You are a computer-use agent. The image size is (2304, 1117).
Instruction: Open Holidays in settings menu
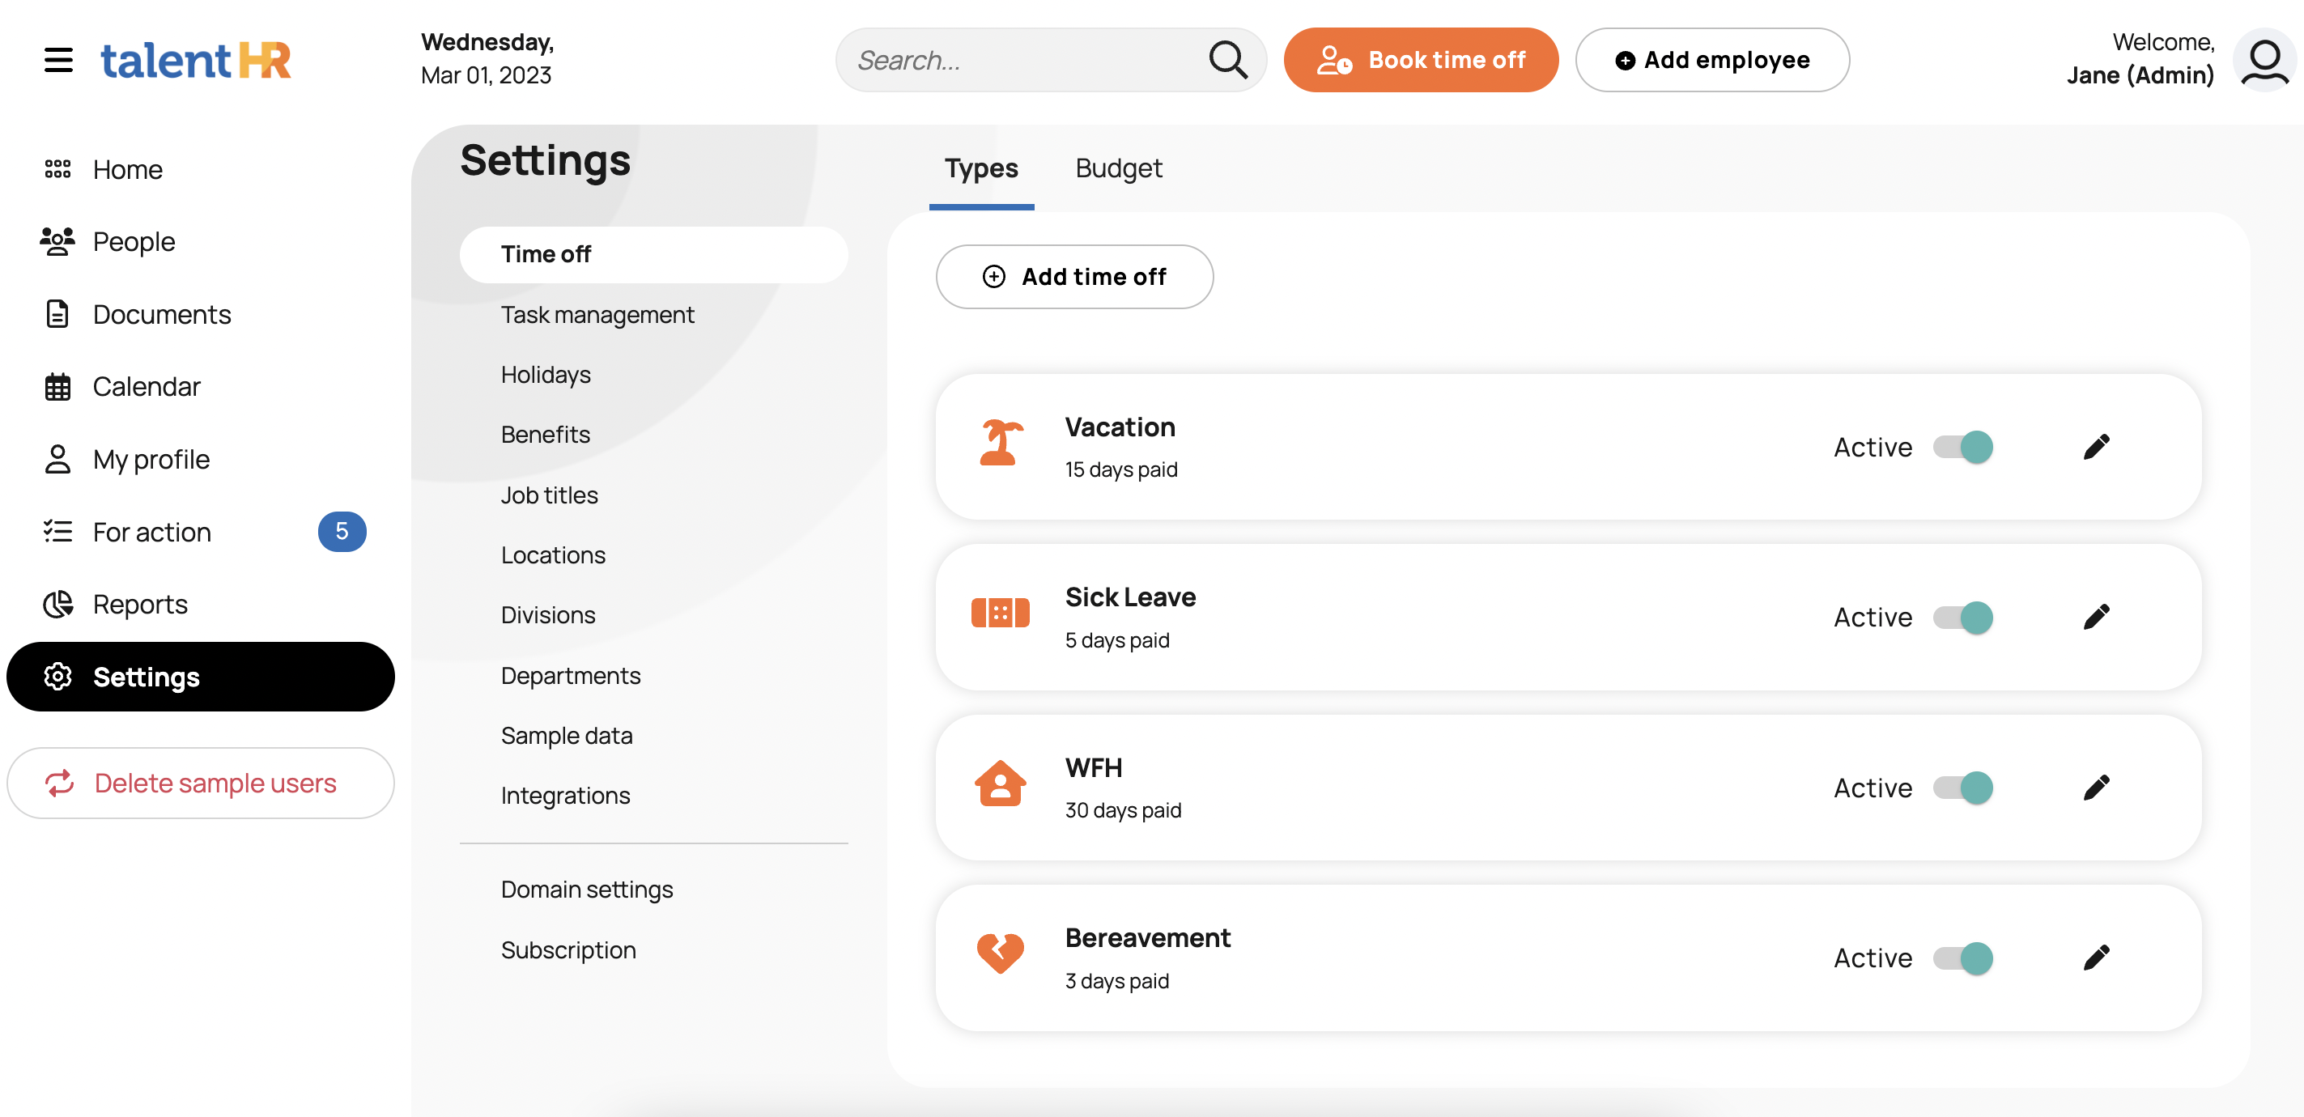click(546, 374)
